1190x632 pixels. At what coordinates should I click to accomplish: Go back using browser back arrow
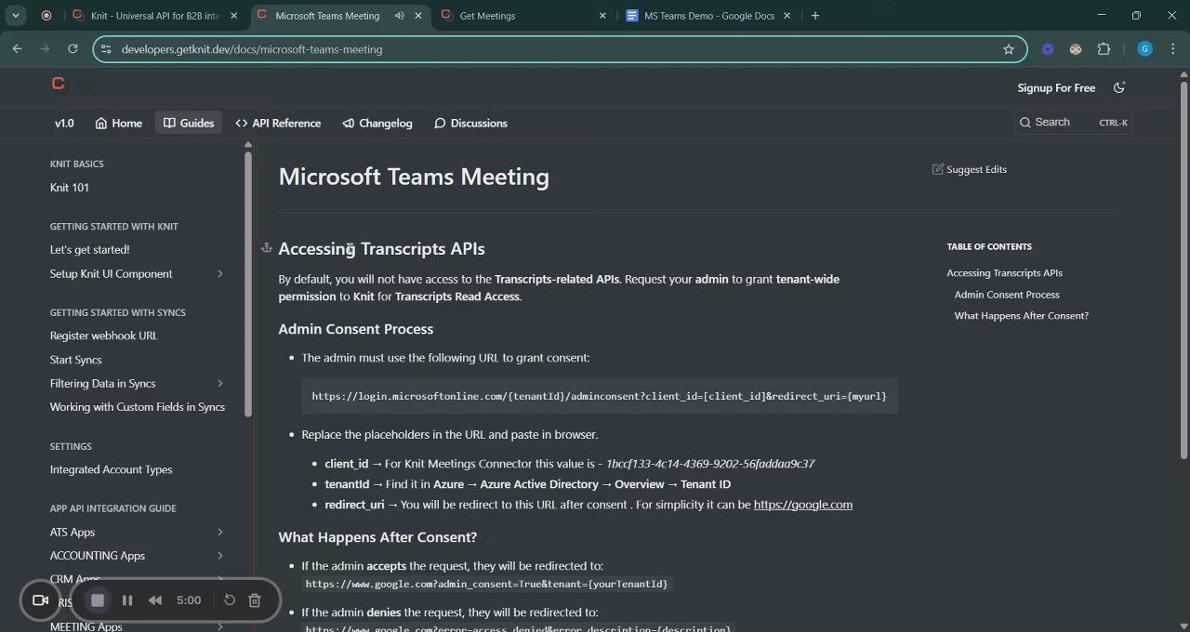click(17, 49)
